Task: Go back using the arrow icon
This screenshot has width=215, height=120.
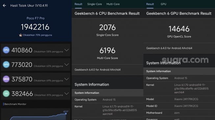Action: [4, 6]
